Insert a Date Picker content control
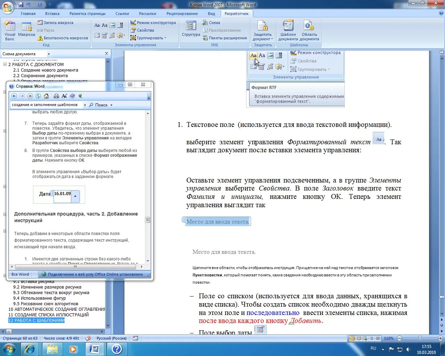445x356 pixels. (105, 35)
